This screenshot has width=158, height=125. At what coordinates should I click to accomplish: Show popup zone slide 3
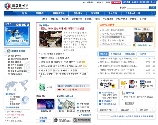(x=23, y=24)
